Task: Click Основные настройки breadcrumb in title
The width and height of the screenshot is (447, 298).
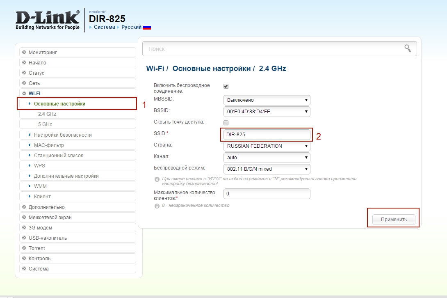Action: coord(212,69)
